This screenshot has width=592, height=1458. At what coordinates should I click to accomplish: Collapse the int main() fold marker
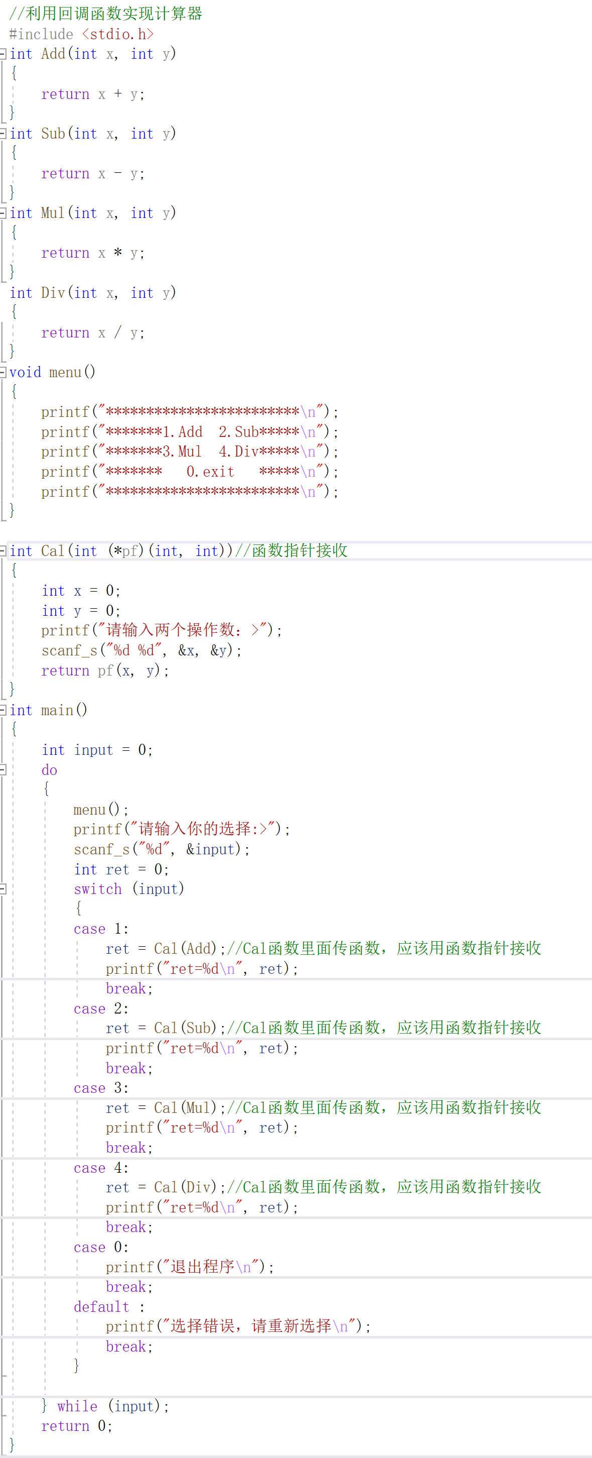(3, 710)
